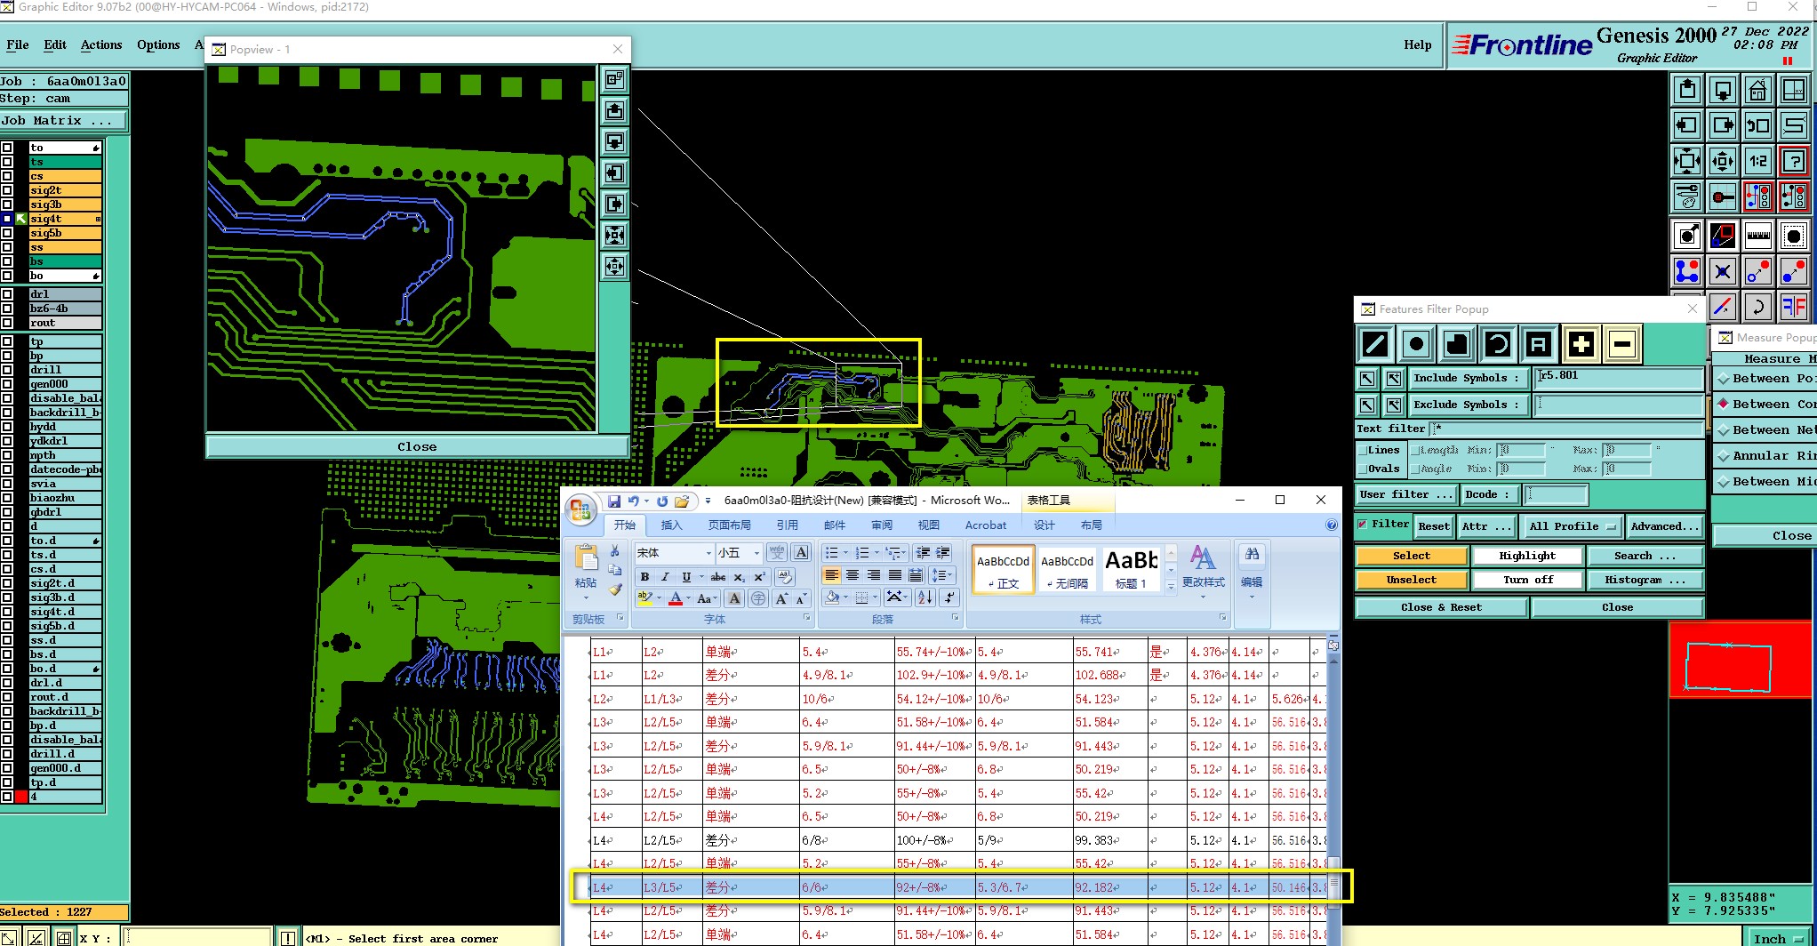Toggle the positive polarity plus icon
The height and width of the screenshot is (946, 1817).
point(1581,344)
